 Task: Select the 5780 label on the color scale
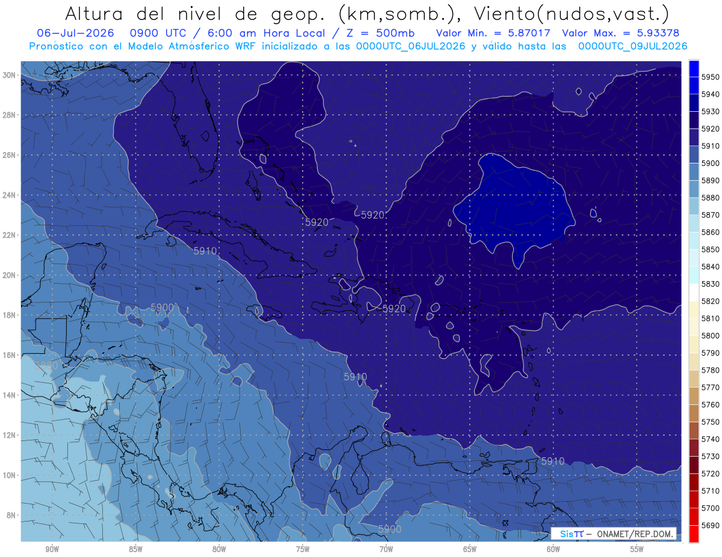pyautogui.click(x=711, y=370)
